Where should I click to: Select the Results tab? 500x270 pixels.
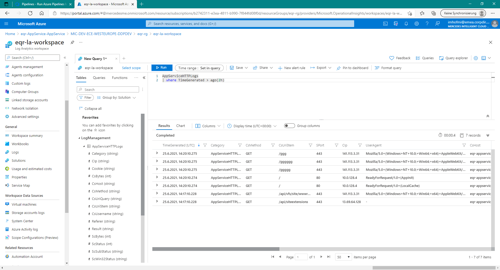[x=164, y=126]
